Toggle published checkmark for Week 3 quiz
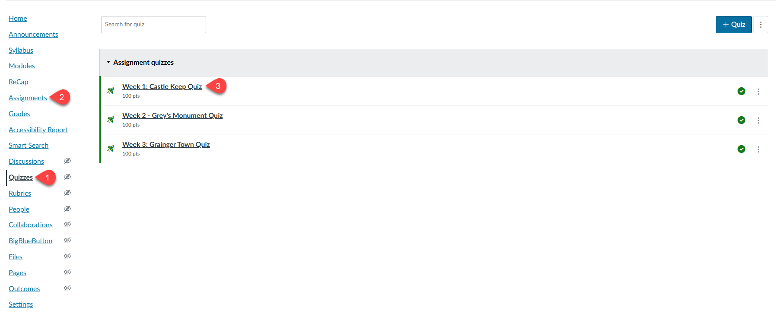 click(741, 149)
